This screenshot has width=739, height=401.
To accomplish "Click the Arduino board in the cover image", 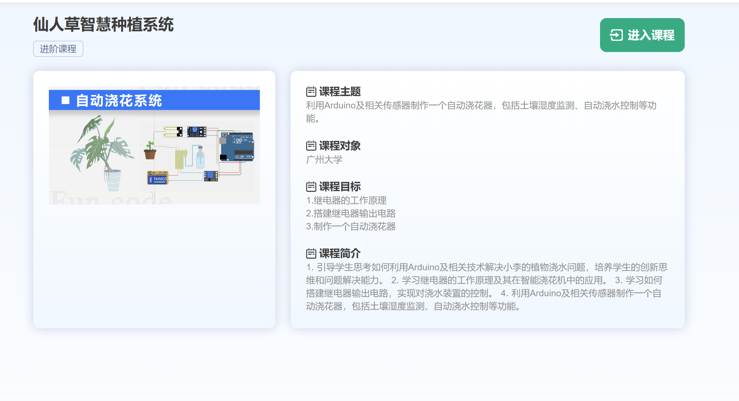I will tap(237, 146).
